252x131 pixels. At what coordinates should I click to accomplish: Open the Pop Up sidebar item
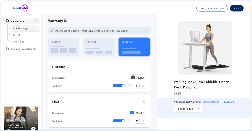click(17, 35)
